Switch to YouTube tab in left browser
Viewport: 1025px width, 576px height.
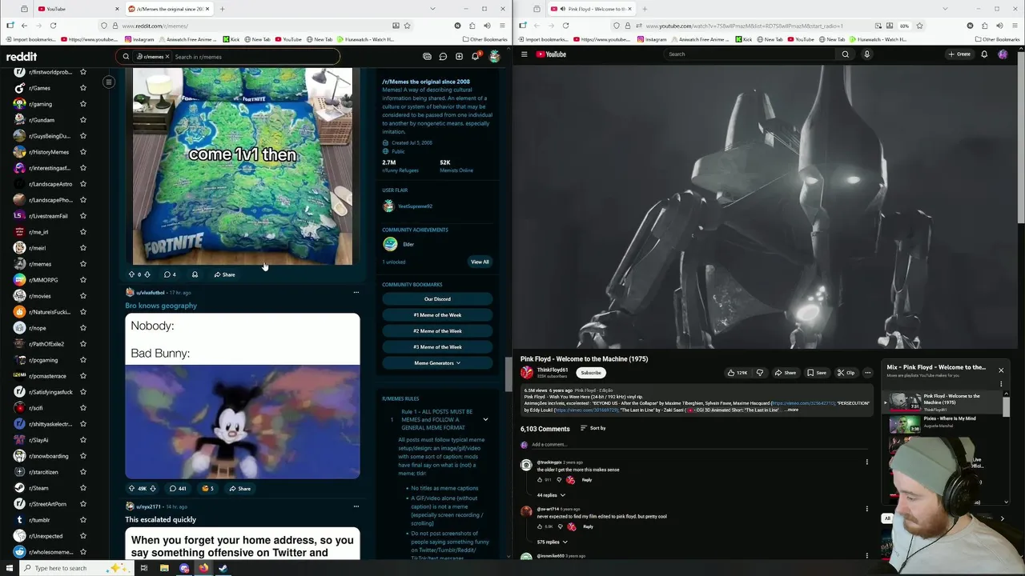(x=77, y=9)
